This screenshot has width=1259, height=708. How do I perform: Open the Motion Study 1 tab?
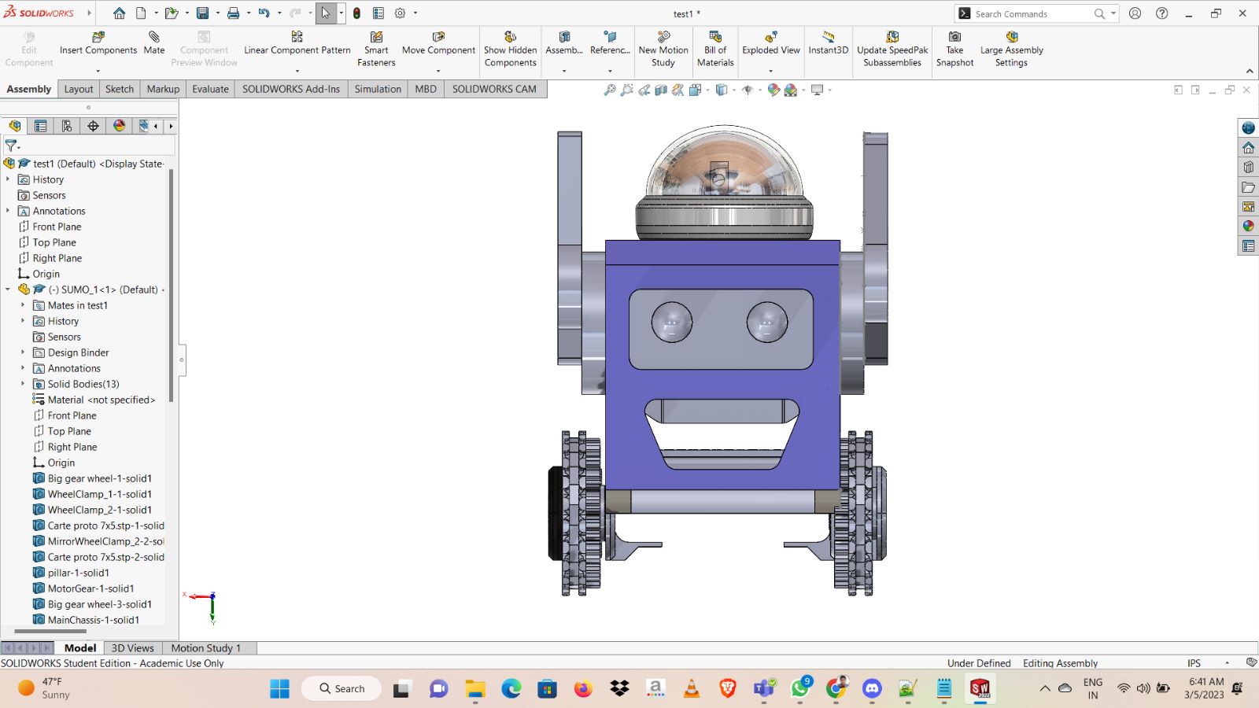[205, 648]
